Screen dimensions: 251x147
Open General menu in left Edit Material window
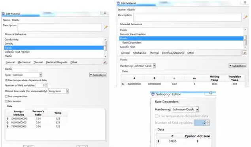pos(10,62)
